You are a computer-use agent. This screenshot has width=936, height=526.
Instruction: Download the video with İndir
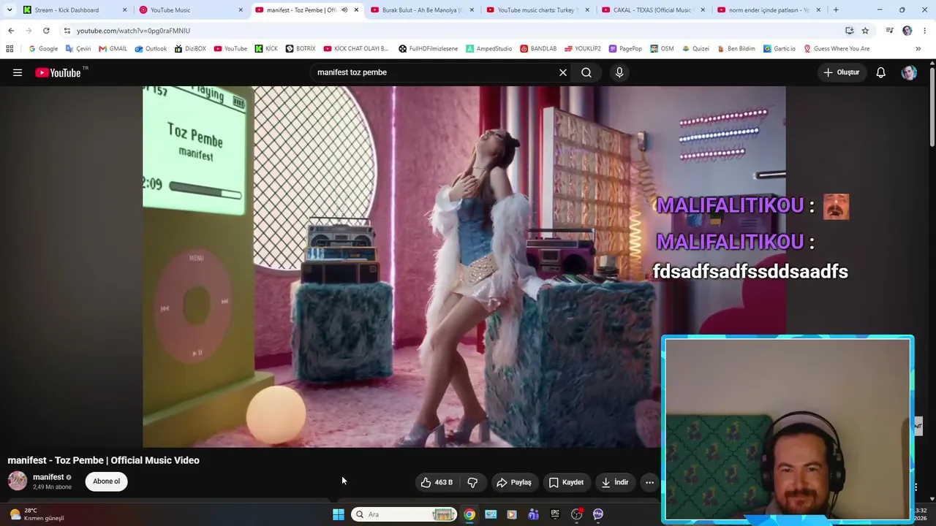click(x=615, y=482)
